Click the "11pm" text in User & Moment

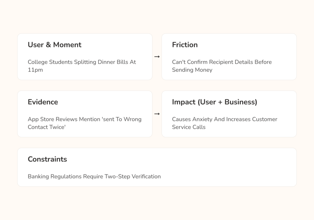(35, 70)
